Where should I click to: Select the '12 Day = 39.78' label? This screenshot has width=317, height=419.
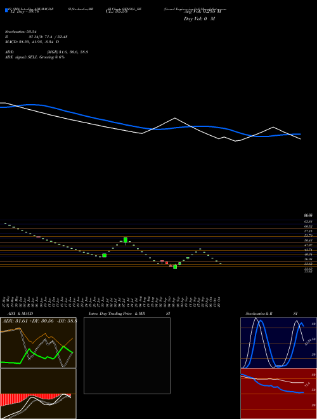(25, 11)
